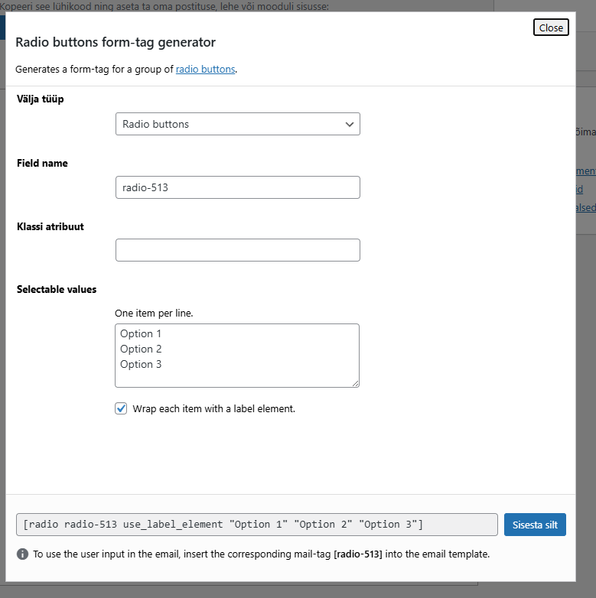The image size is (596, 598).
Task: Open the 'radio buttons' documentation link
Action: (205, 69)
